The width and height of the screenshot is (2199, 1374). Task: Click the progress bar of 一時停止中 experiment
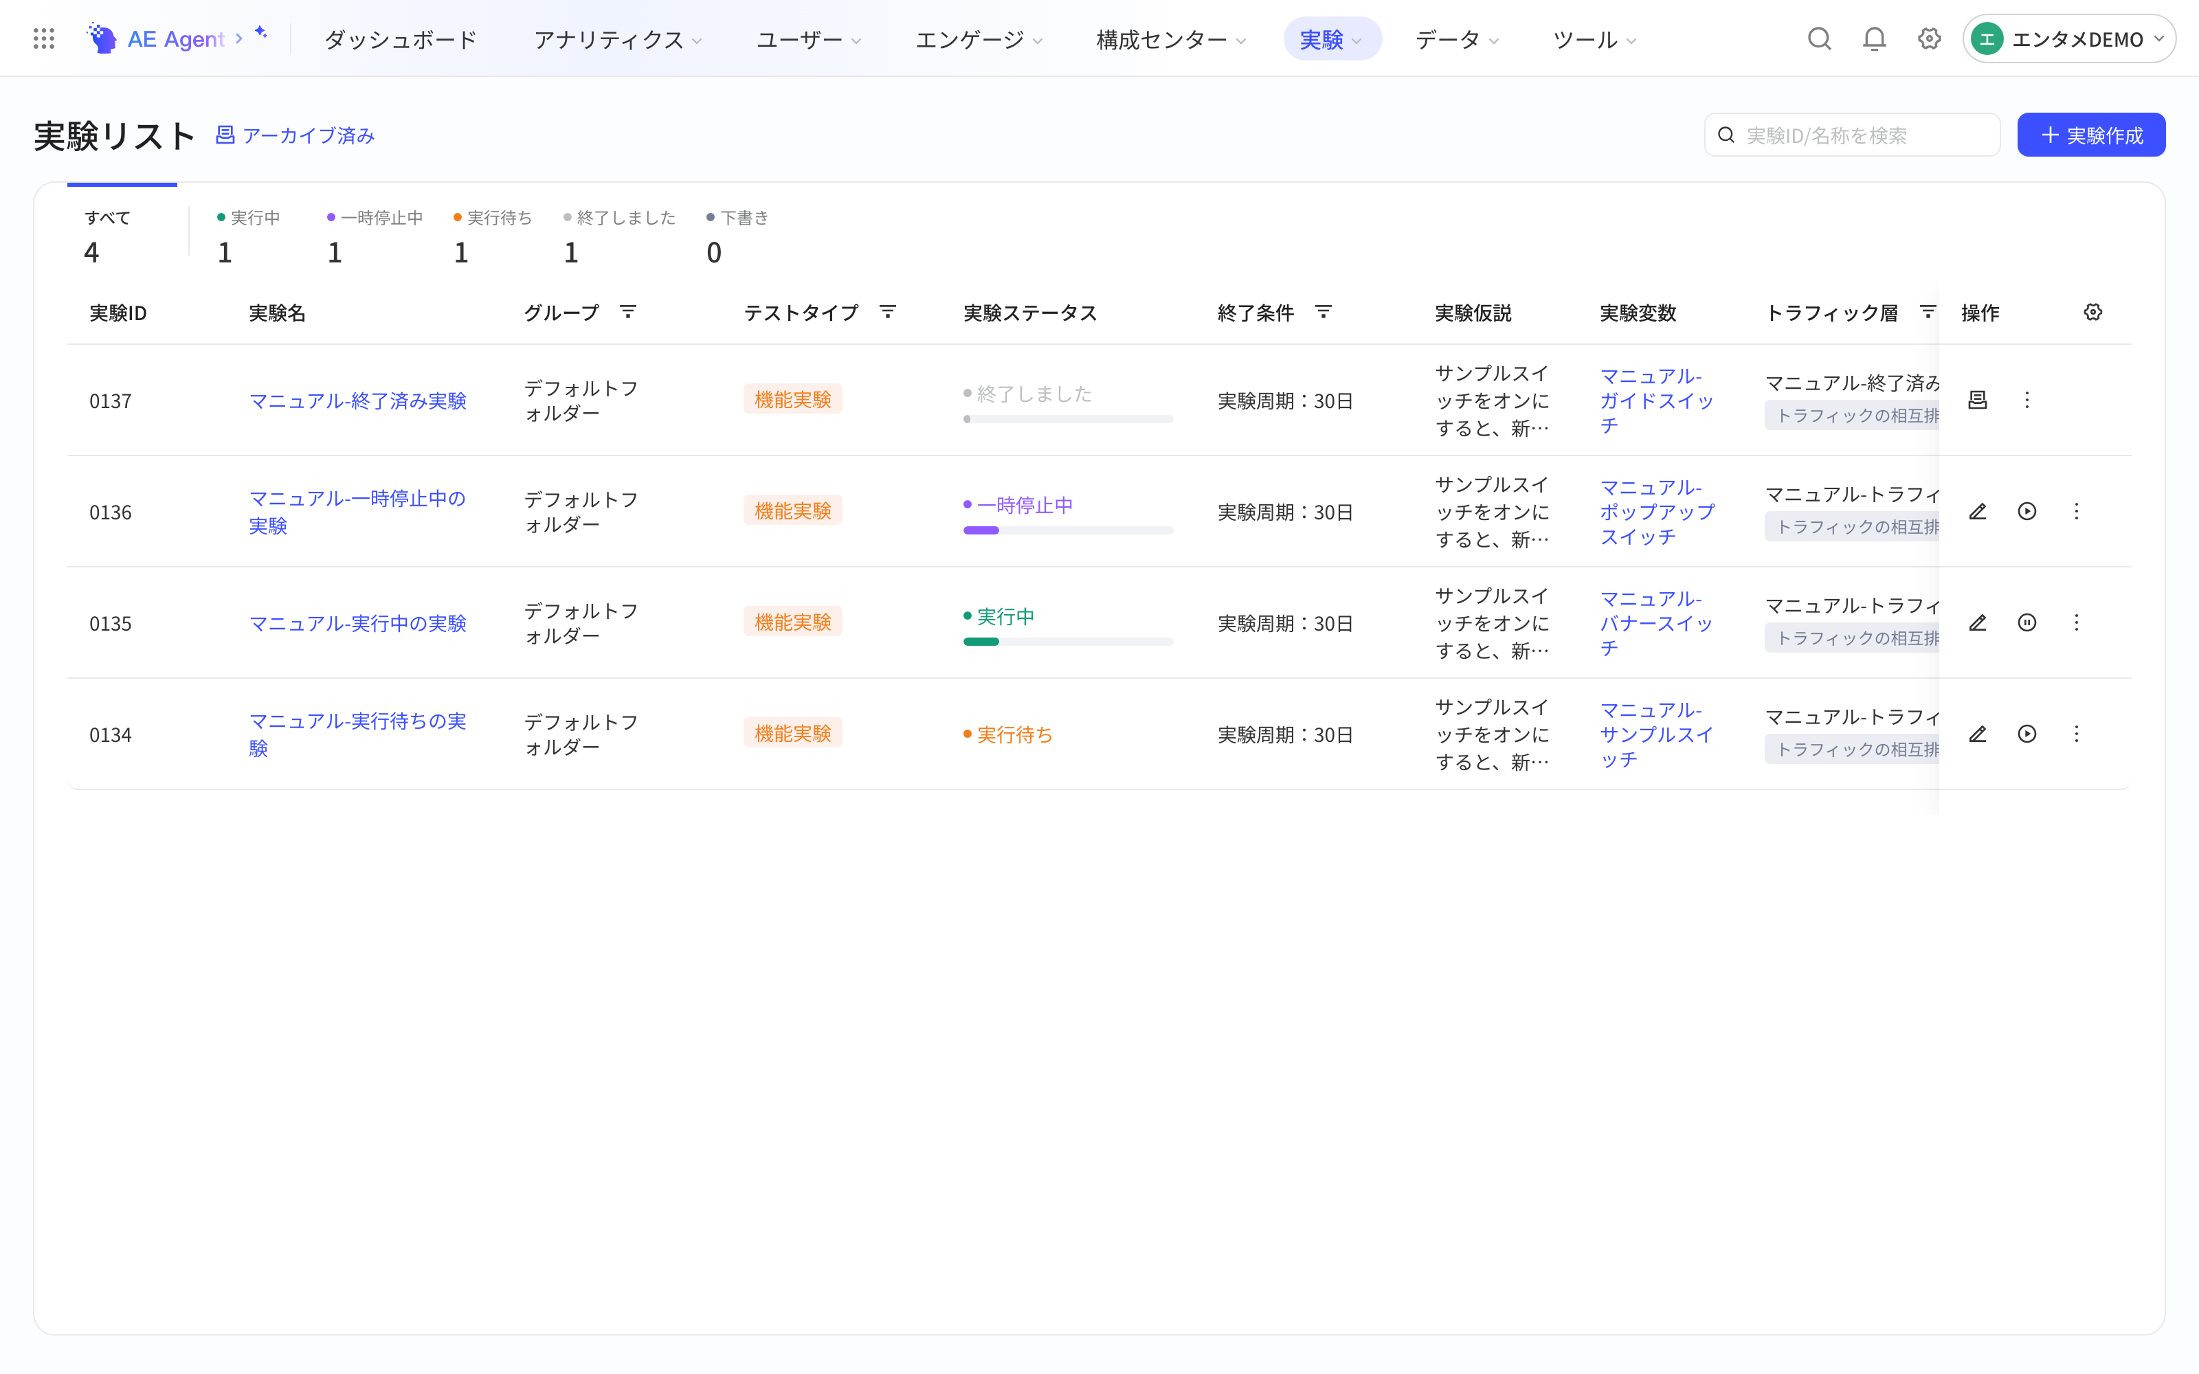(x=1068, y=530)
